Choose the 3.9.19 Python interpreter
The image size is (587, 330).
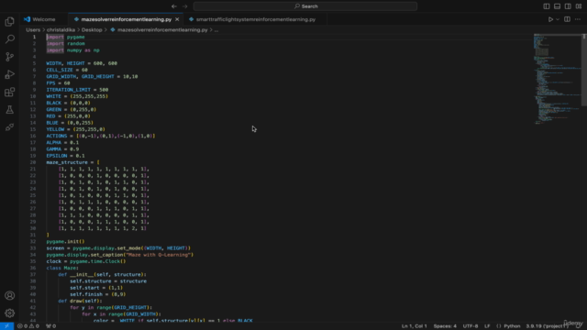tap(547, 326)
